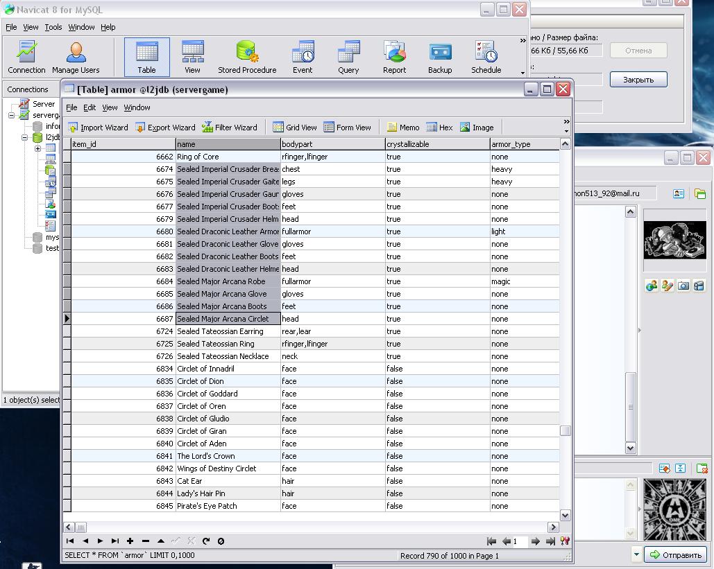
Task: Click the edit record triangle button
Action: tap(161, 541)
